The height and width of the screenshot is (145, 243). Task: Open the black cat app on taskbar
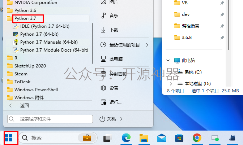click(232, 138)
